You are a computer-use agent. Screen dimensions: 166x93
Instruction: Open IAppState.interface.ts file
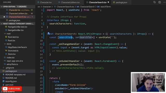click(x=18, y=47)
